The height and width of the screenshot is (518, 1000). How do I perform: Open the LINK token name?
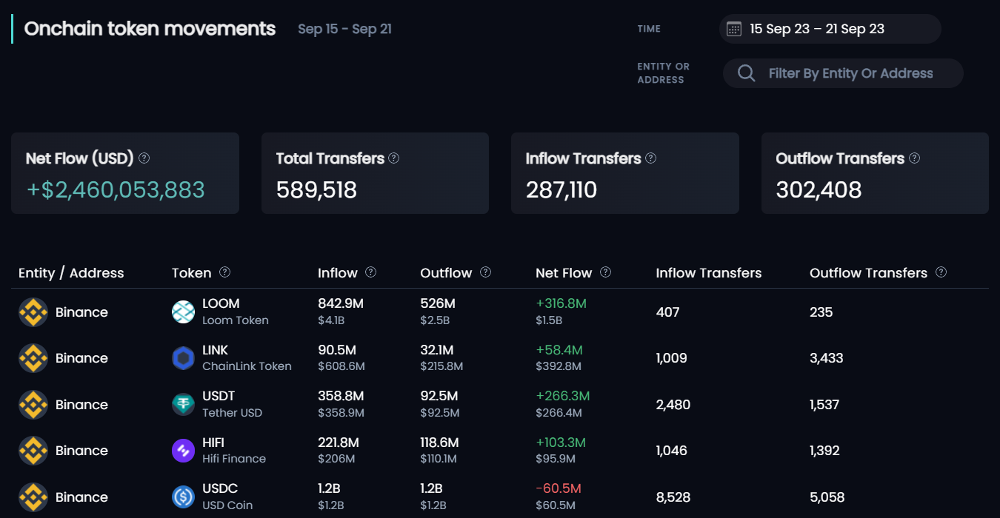216,350
